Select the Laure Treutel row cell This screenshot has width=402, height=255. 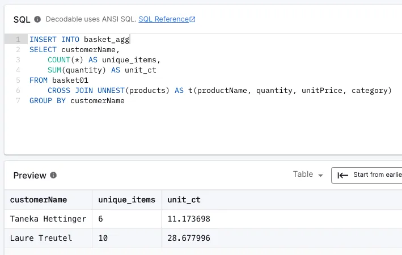coord(48,238)
